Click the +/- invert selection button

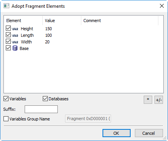point(159,100)
